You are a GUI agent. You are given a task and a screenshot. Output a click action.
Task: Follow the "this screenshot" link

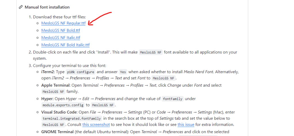94,125
